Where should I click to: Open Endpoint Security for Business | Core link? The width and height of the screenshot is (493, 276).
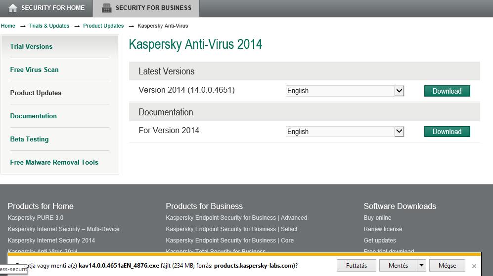pos(230,241)
